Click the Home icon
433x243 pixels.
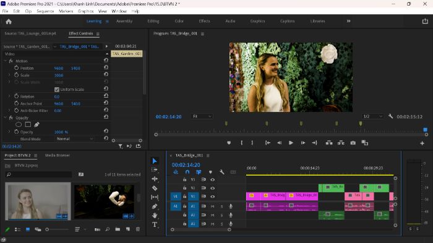click(x=9, y=22)
